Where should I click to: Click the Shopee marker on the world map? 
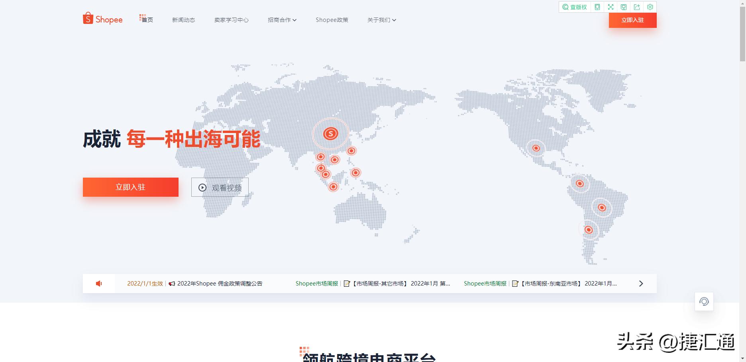tap(331, 134)
